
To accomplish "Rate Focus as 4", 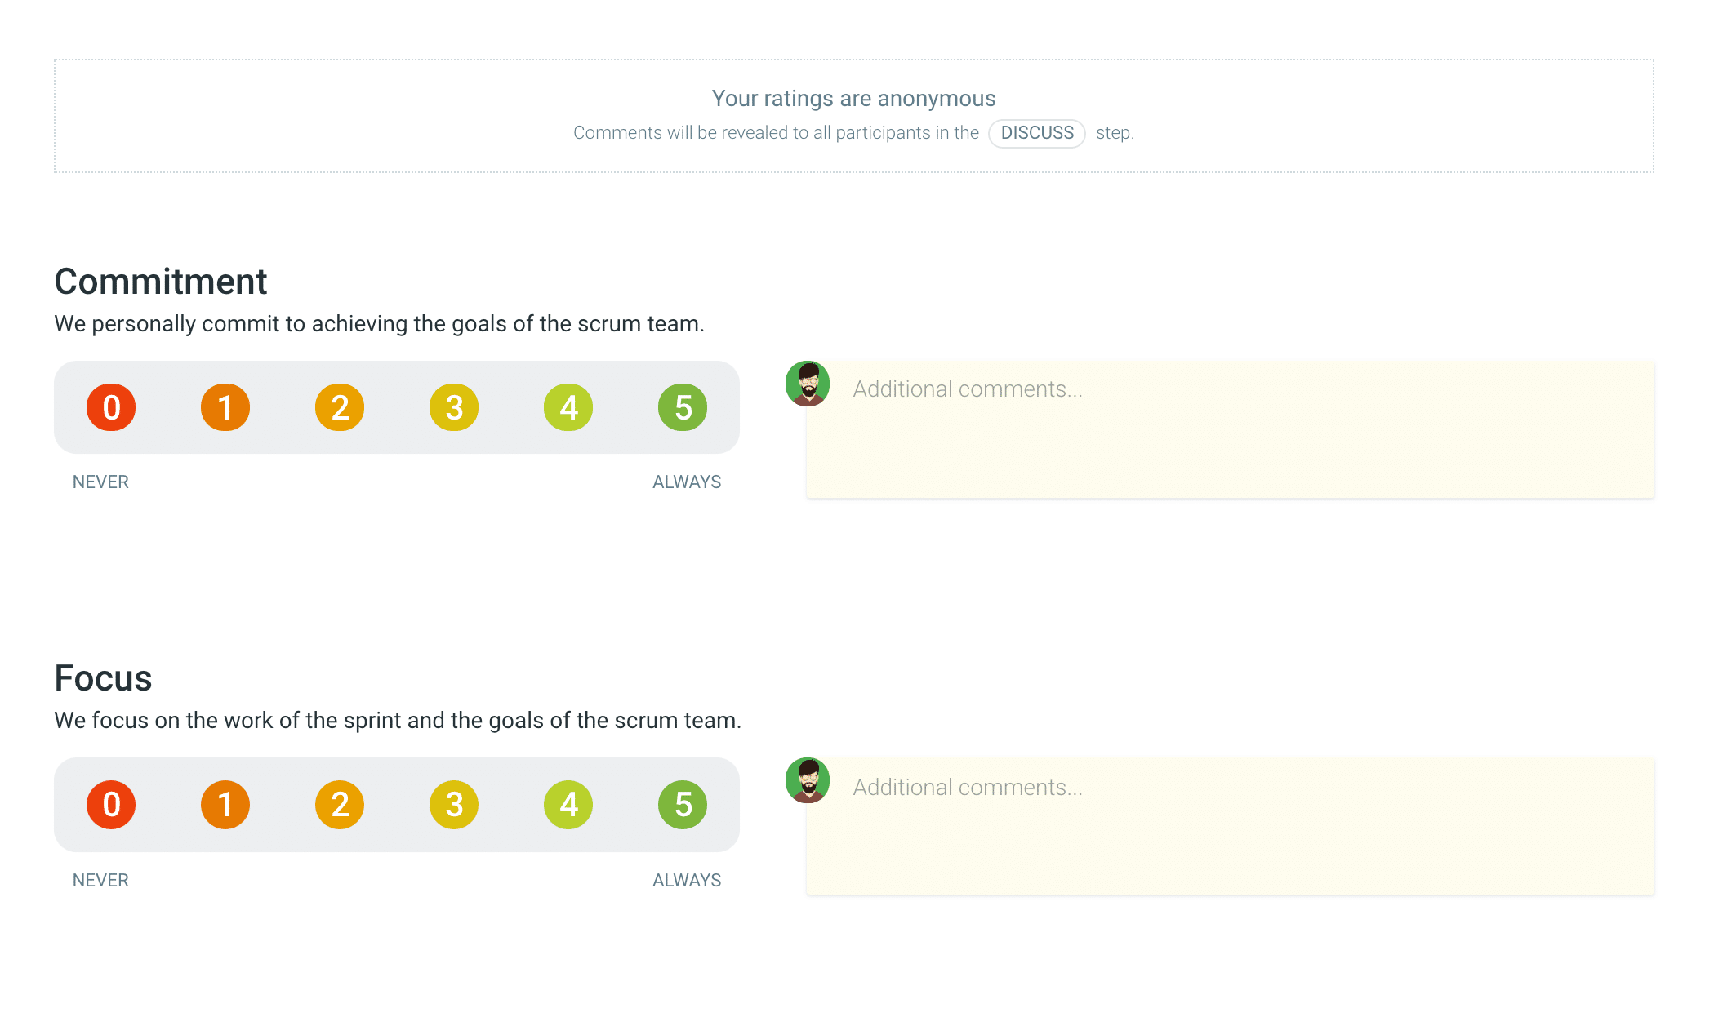I will (568, 805).
